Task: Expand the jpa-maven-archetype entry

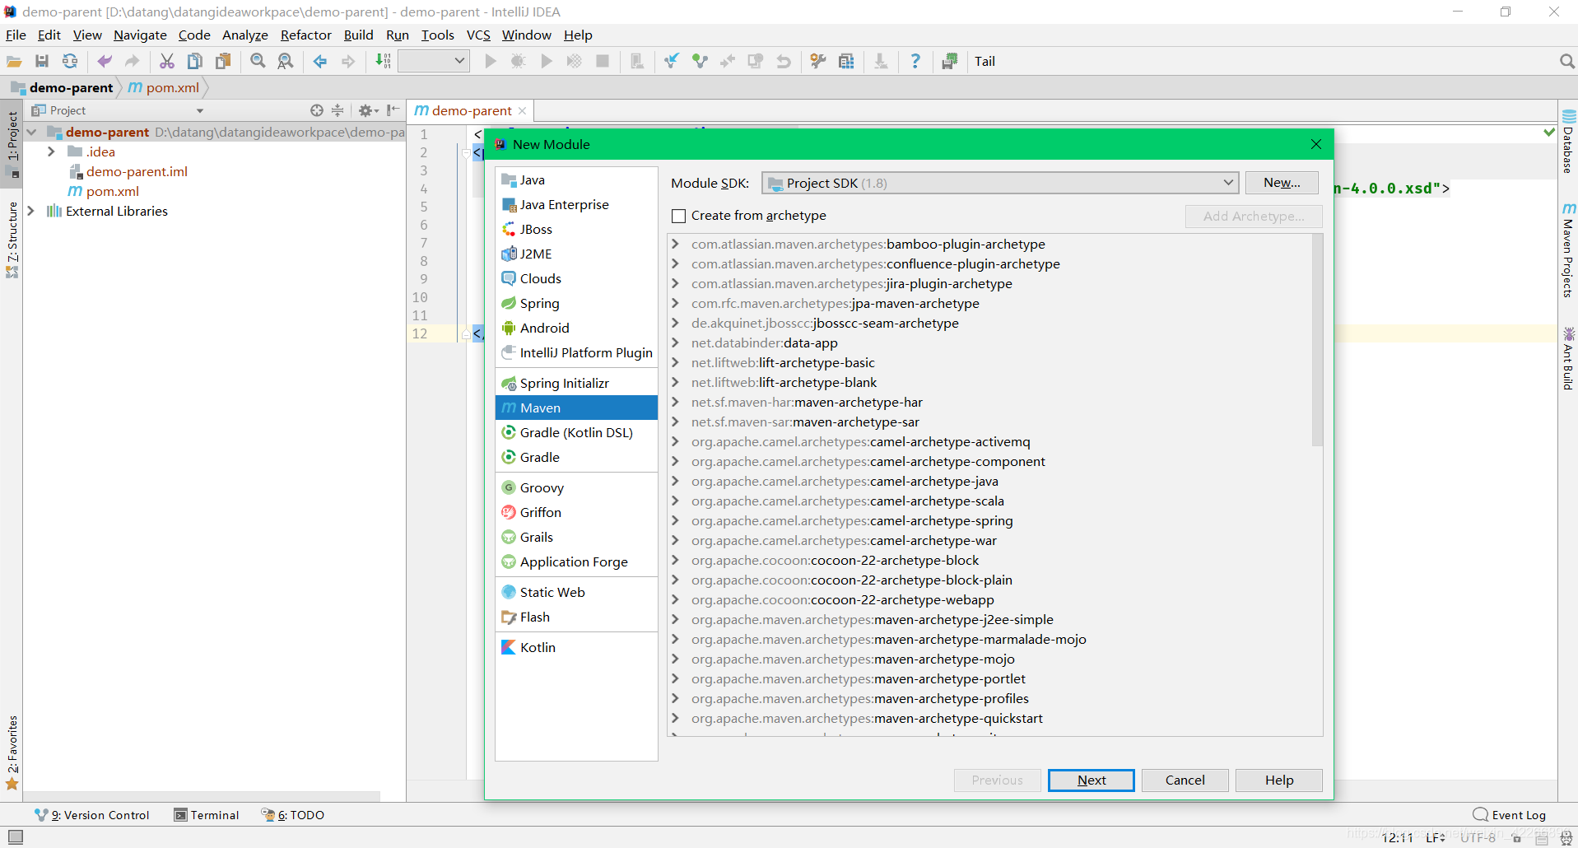Action: (x=676, y=303)
